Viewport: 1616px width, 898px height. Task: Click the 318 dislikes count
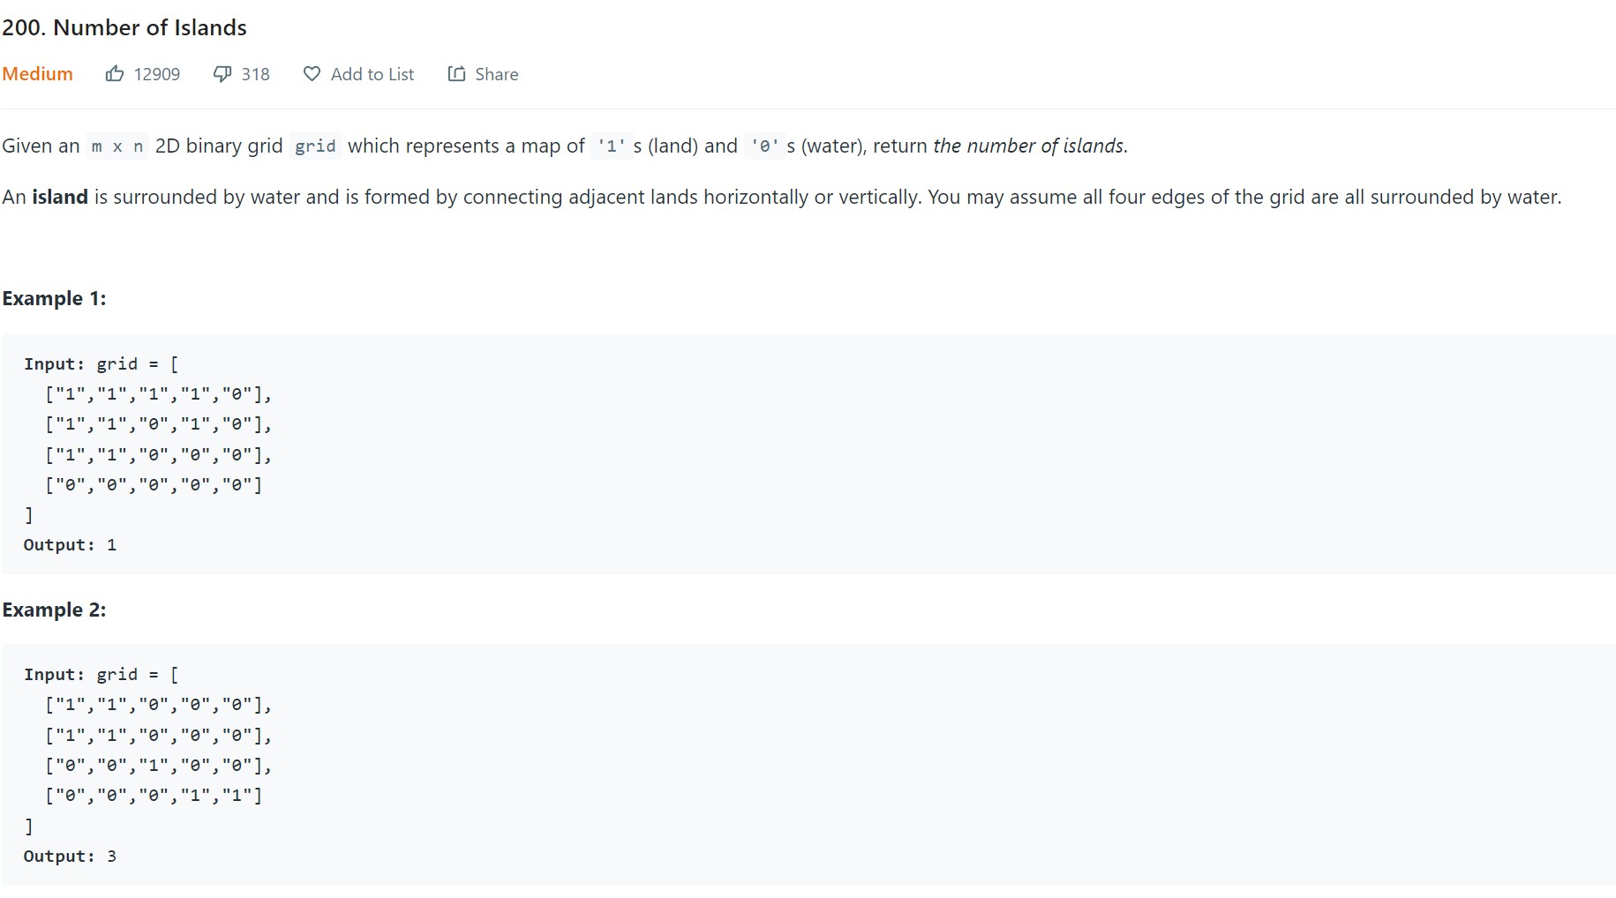click(x=255, y=74)
